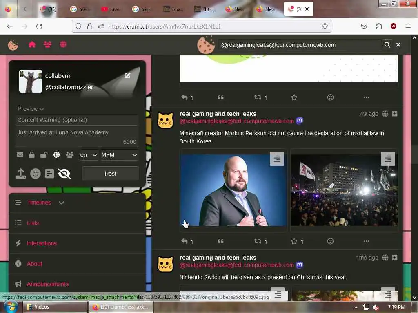Viewport: 418px width, 313px height.
Task: Favorite the topmost post with star icon
Action: pyautogui.click(x=294, y=97)
